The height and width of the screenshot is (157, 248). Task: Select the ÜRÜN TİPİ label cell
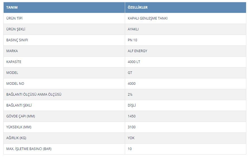pos(64,18)
